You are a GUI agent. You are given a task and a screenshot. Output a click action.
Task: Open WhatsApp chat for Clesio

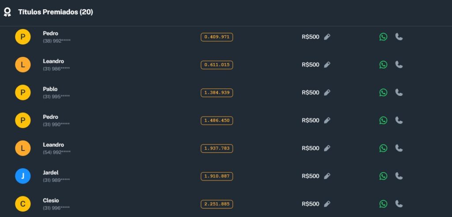pos(383,204)
